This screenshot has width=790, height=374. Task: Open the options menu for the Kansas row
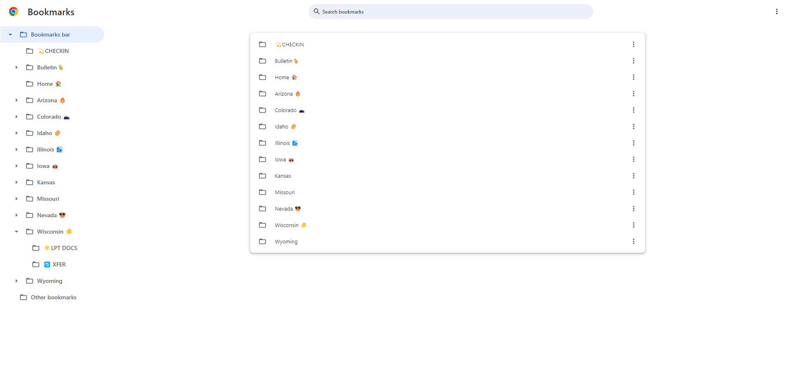click(x=634, y=176)
